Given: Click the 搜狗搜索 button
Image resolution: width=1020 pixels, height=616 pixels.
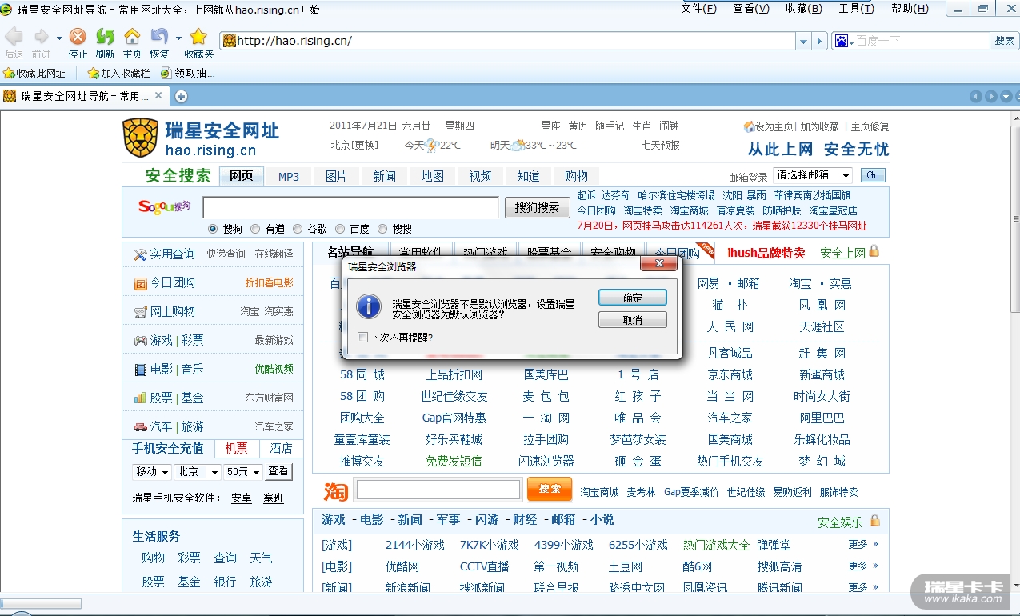Looking at the screenshot, I should pos(537,207).
